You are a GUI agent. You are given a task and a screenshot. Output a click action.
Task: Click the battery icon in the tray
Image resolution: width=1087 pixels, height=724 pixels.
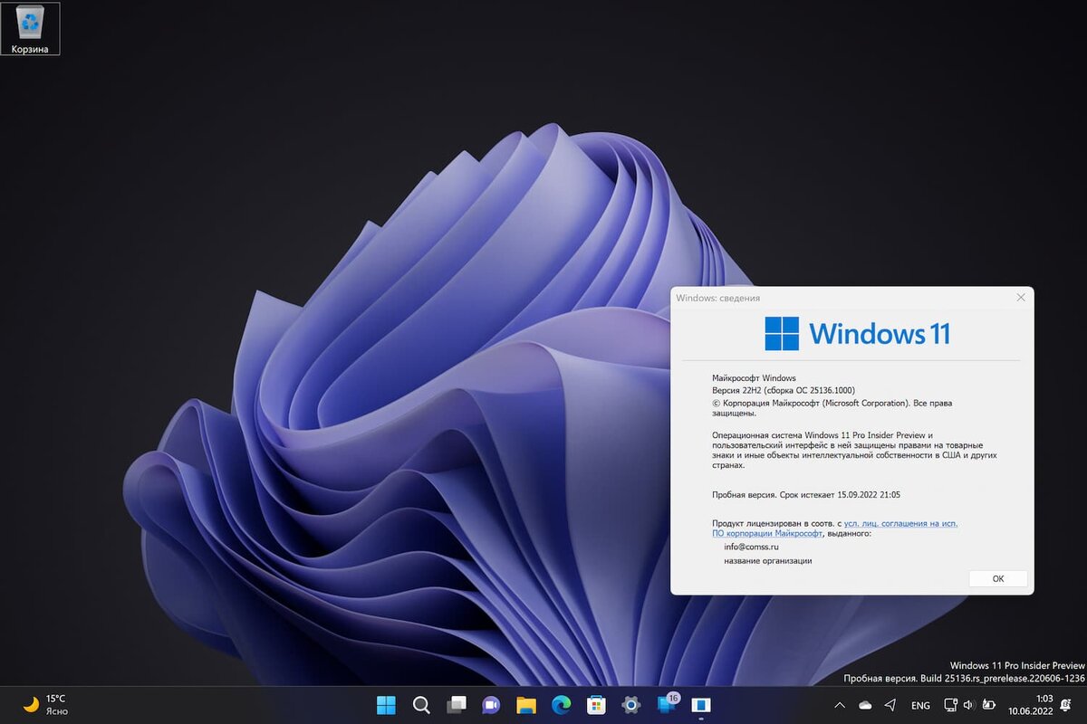point(987,705)
